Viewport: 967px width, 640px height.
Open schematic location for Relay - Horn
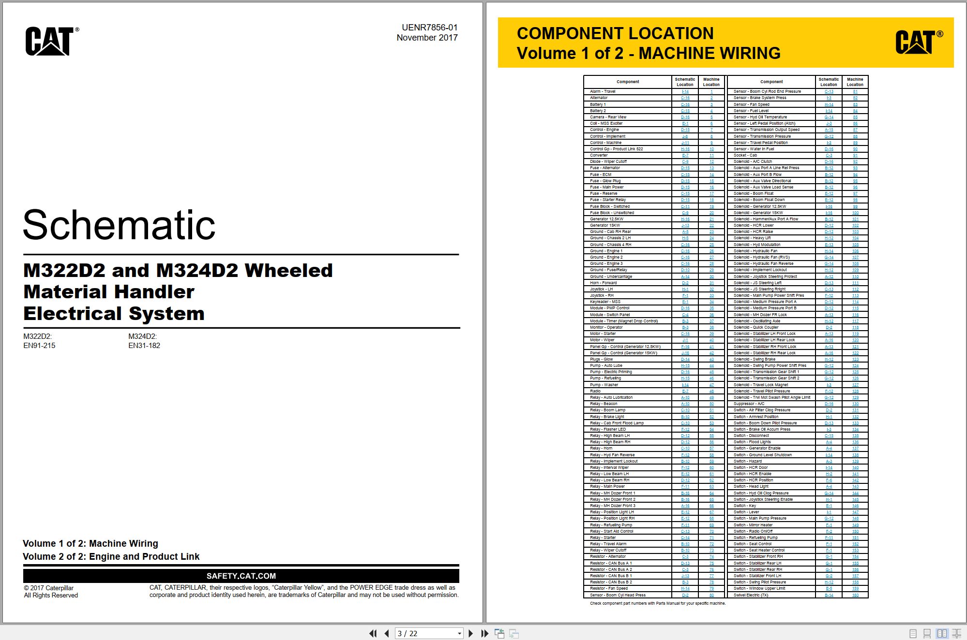point(685,448)
